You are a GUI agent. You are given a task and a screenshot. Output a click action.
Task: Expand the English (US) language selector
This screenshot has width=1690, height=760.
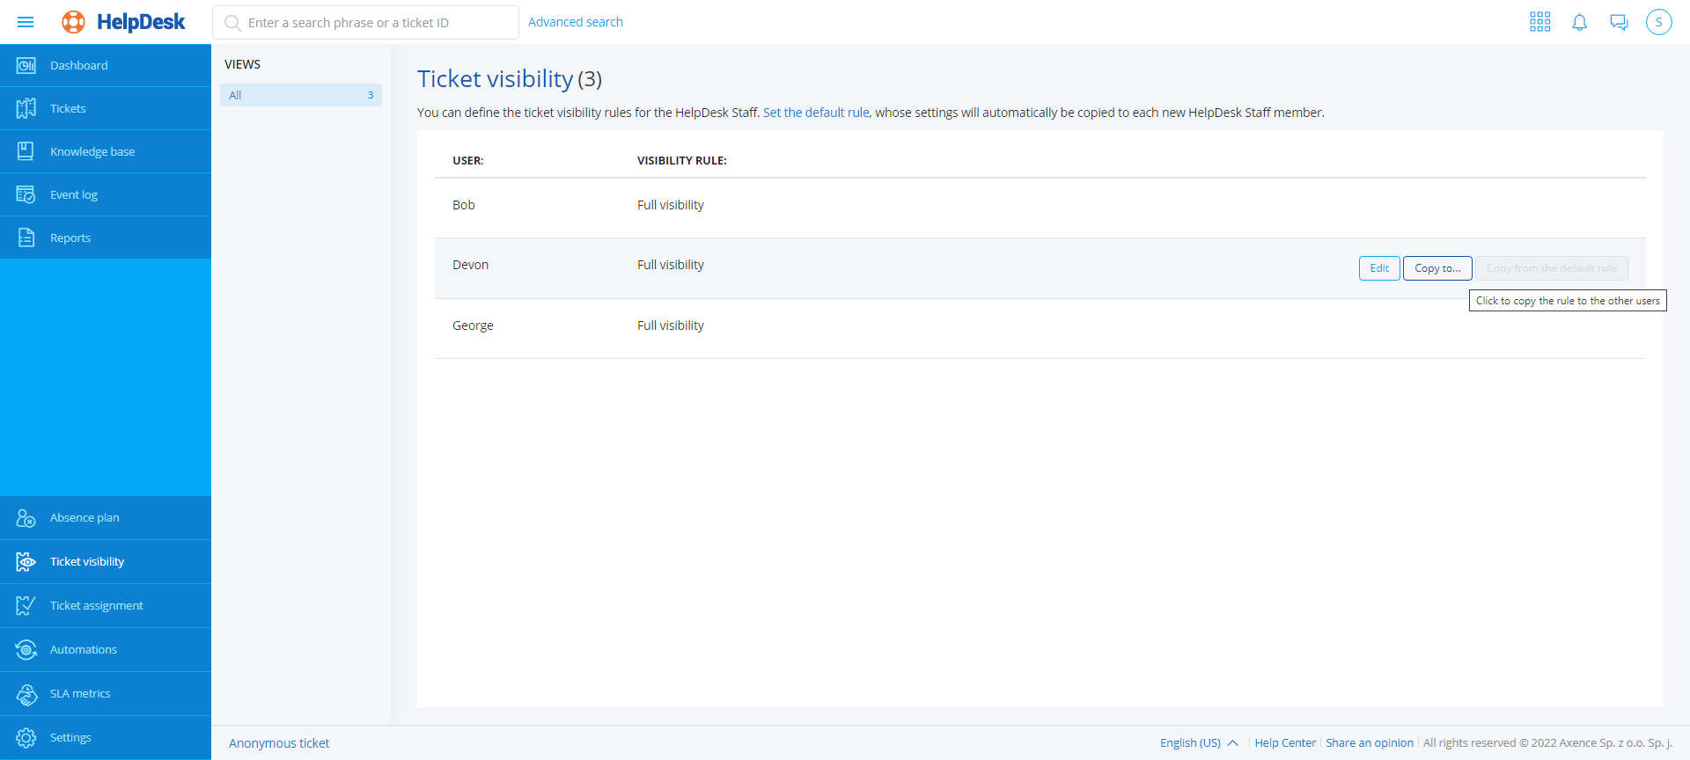click(1199, 742)
